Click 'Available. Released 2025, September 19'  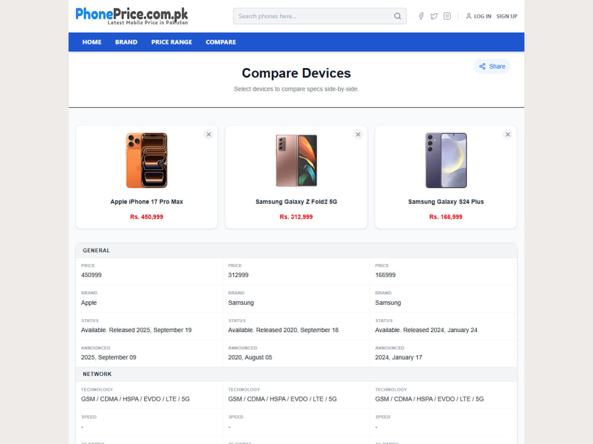coord(136,330)
